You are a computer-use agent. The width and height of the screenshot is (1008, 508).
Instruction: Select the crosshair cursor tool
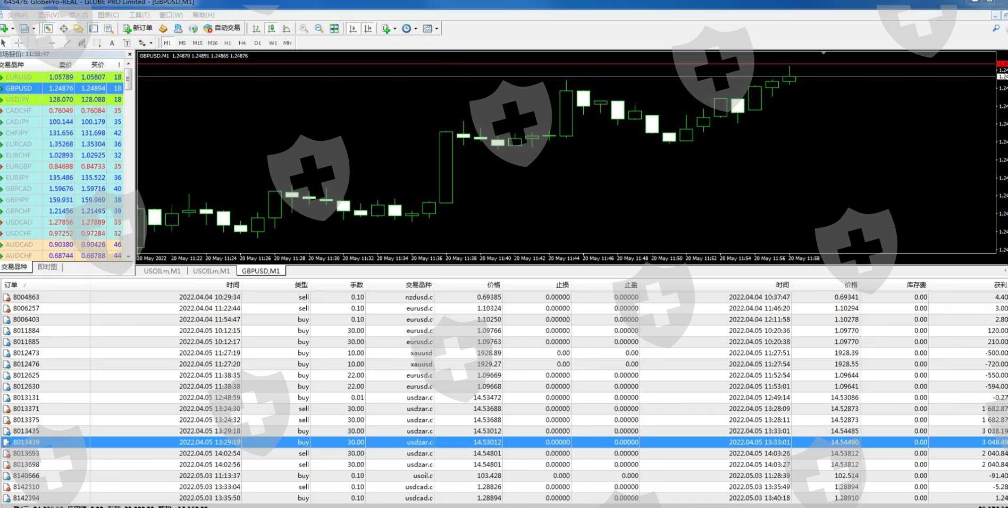pos(19,43)
